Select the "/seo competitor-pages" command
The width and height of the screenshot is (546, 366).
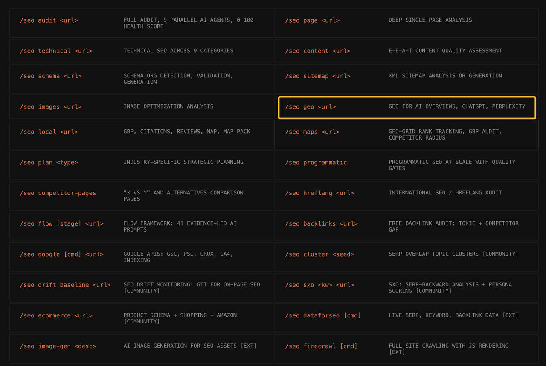pyautogui.click(x=58, y=193)
